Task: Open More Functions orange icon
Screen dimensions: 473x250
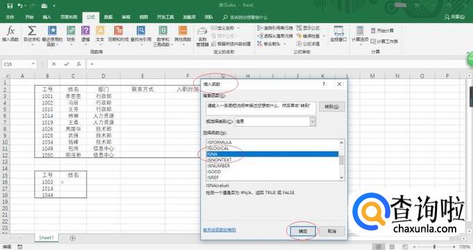Action: pos(183,35)
